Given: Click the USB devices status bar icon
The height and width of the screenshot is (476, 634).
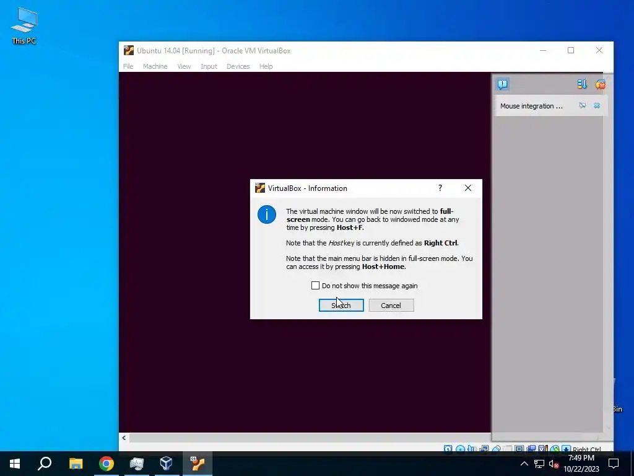Looking at the screenshot, I should click(x=497, y=449).
